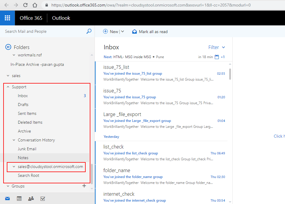
Task: Click the mail search magnifier icon
Action: click(89, 31)
